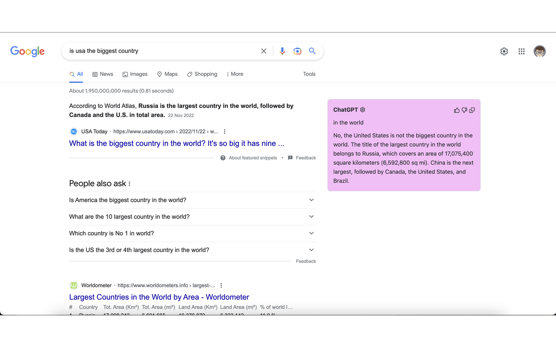Give thumbs up to ChatGPT answer

pos(457,110)
